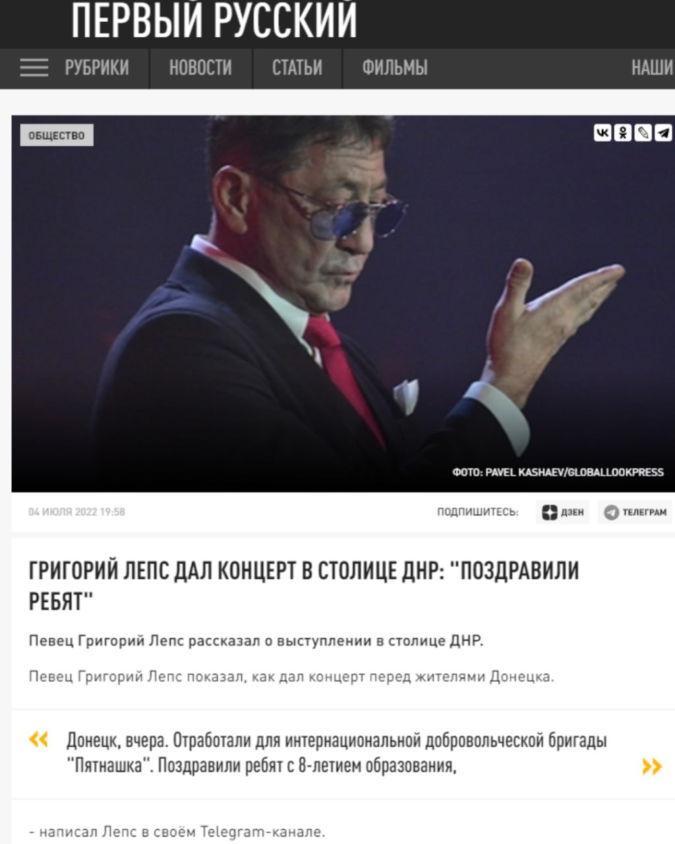Open the Наши menu item
The image size is (675, 844).
click(653, 67)
